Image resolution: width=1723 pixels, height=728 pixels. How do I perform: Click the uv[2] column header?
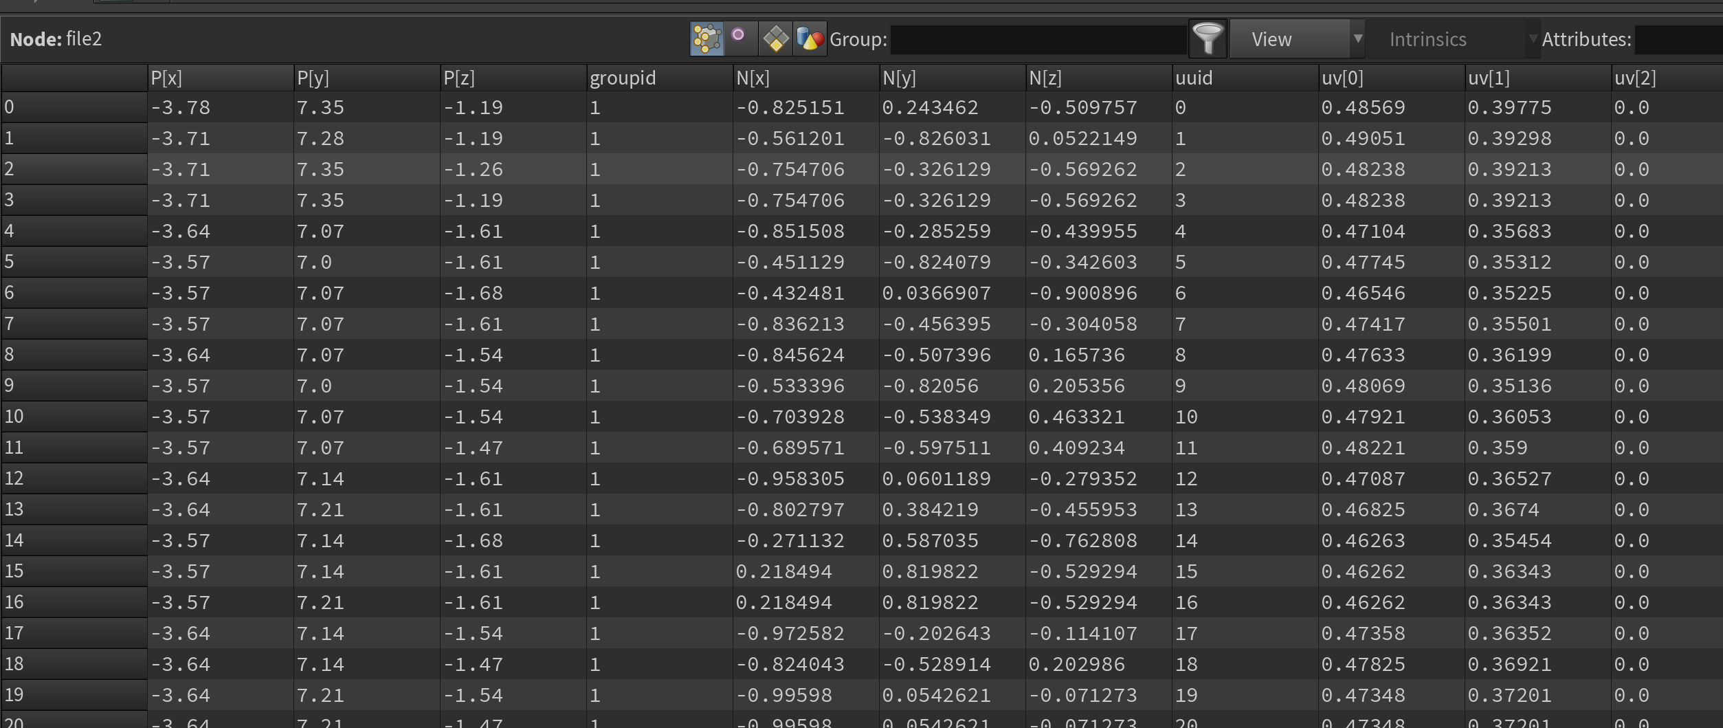[x=1667, y=78]
